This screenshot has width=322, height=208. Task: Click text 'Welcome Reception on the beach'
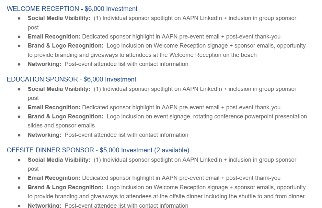point(213,55)
